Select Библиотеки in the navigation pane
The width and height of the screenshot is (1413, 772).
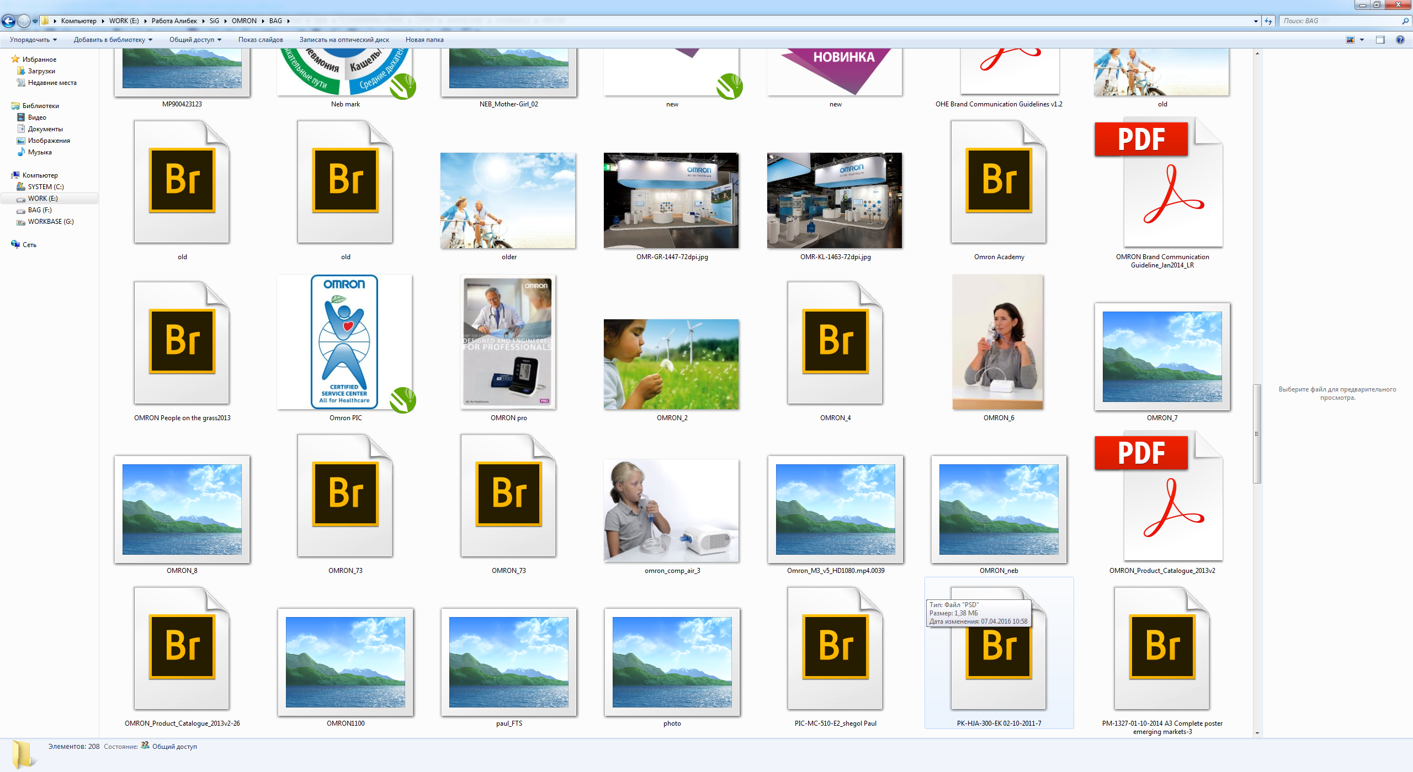coord(40,106)
